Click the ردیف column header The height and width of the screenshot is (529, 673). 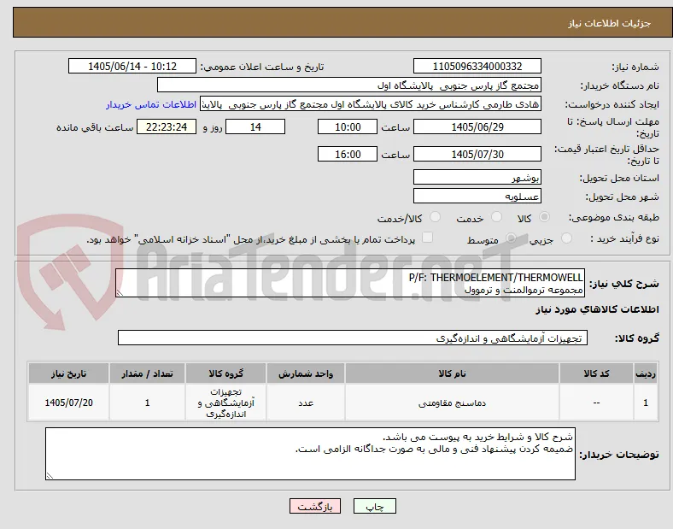[646, 373]
